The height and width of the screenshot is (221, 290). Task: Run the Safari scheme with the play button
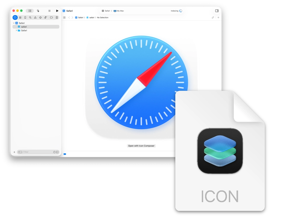click(x=57, y=10)
